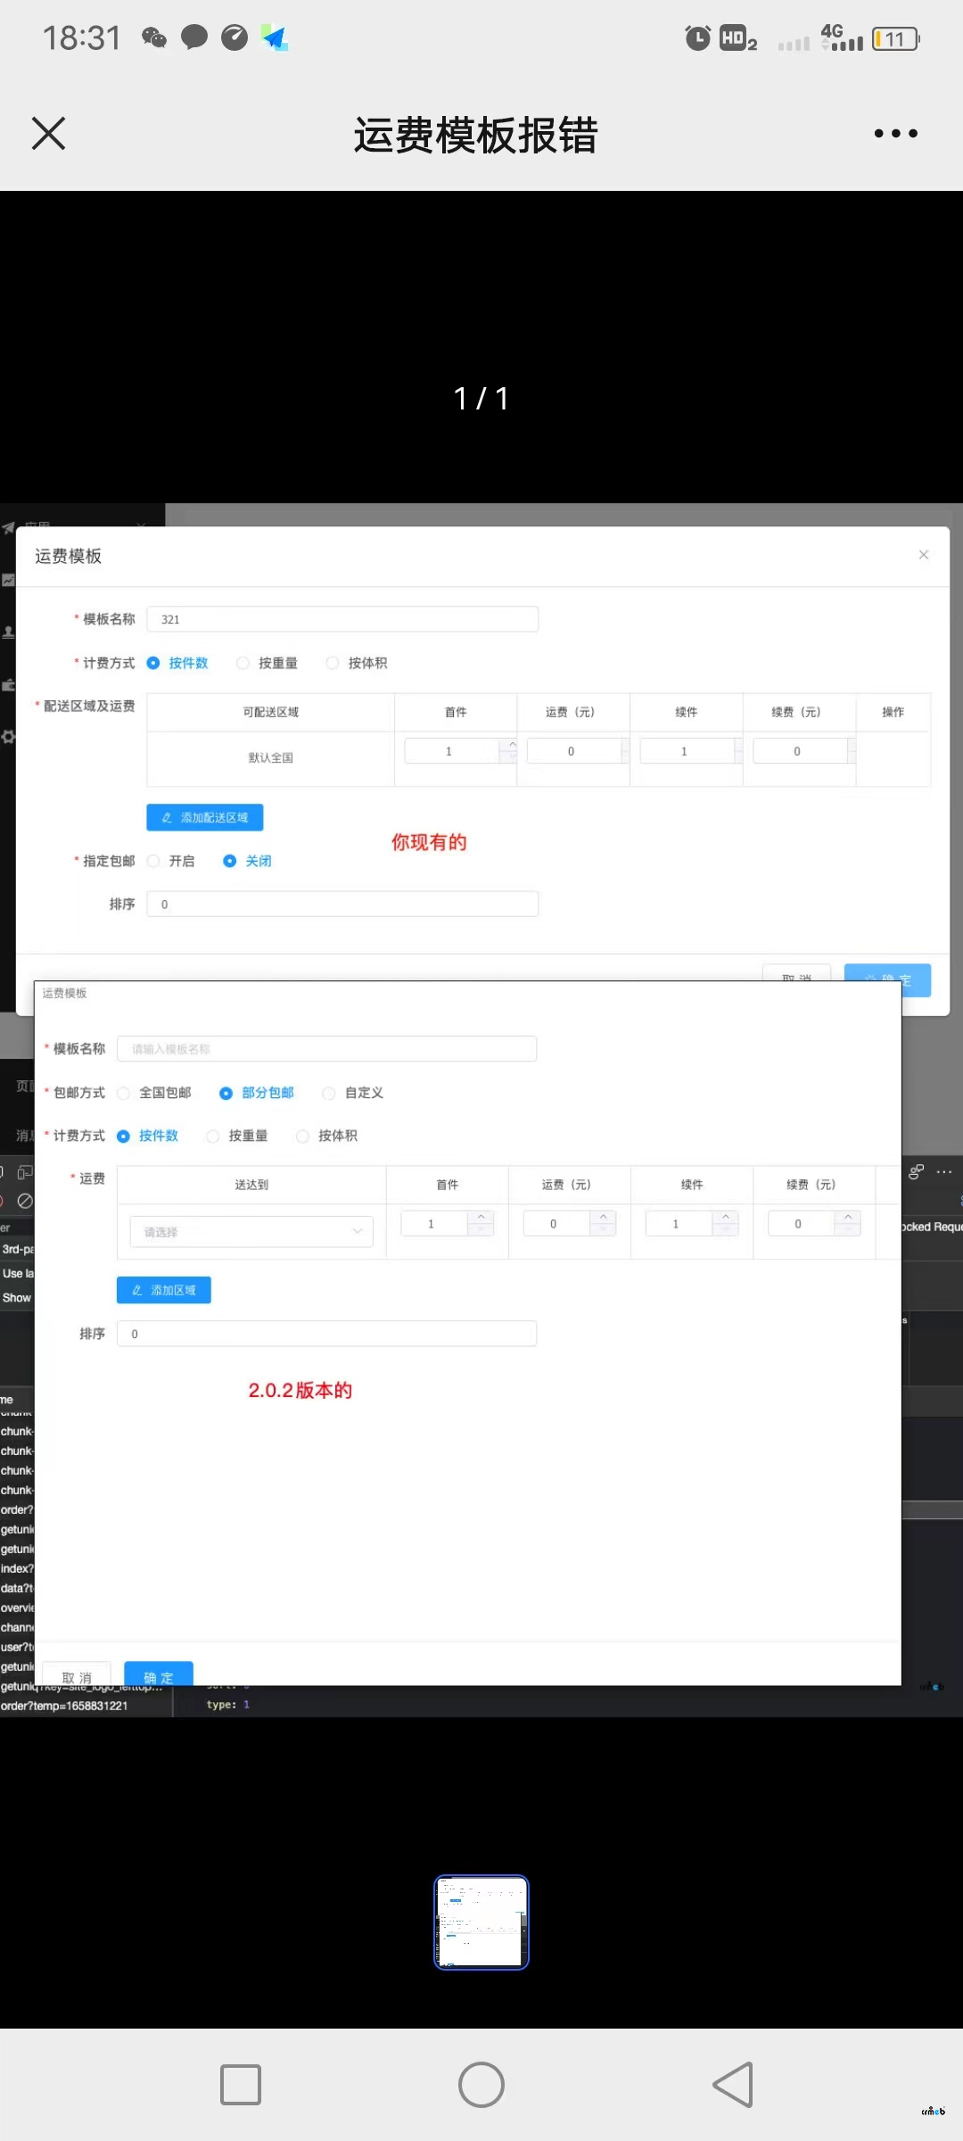Close the 你现有的 运费模板 dialog with the X
Screen dimensions: 963x2141
924,555
